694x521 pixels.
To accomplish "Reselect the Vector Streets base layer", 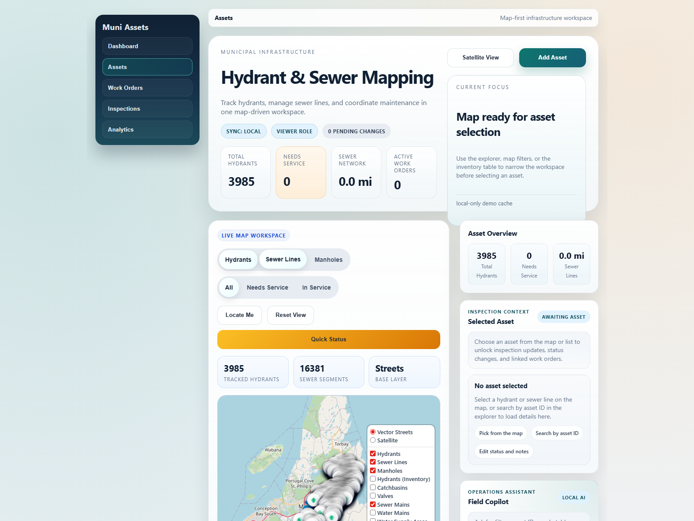I will click(373, 432).
